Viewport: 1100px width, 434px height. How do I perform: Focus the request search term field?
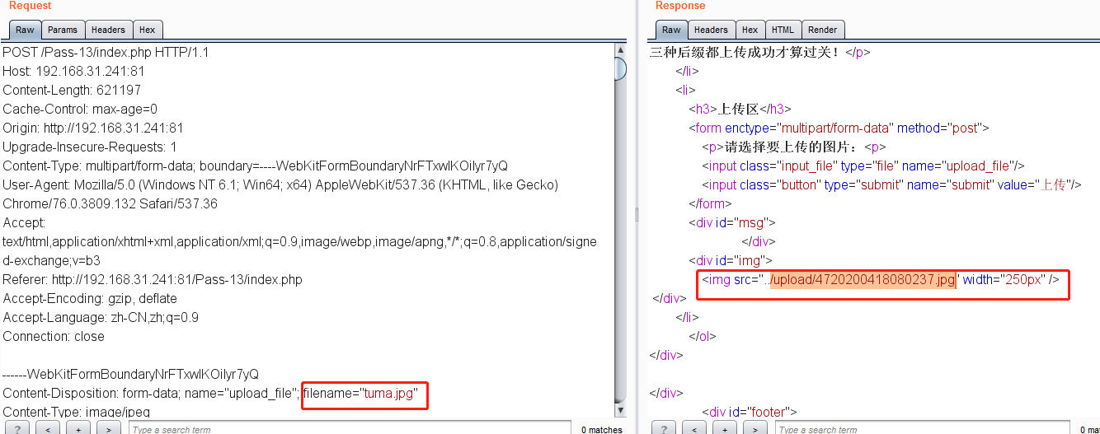point(350,428)
